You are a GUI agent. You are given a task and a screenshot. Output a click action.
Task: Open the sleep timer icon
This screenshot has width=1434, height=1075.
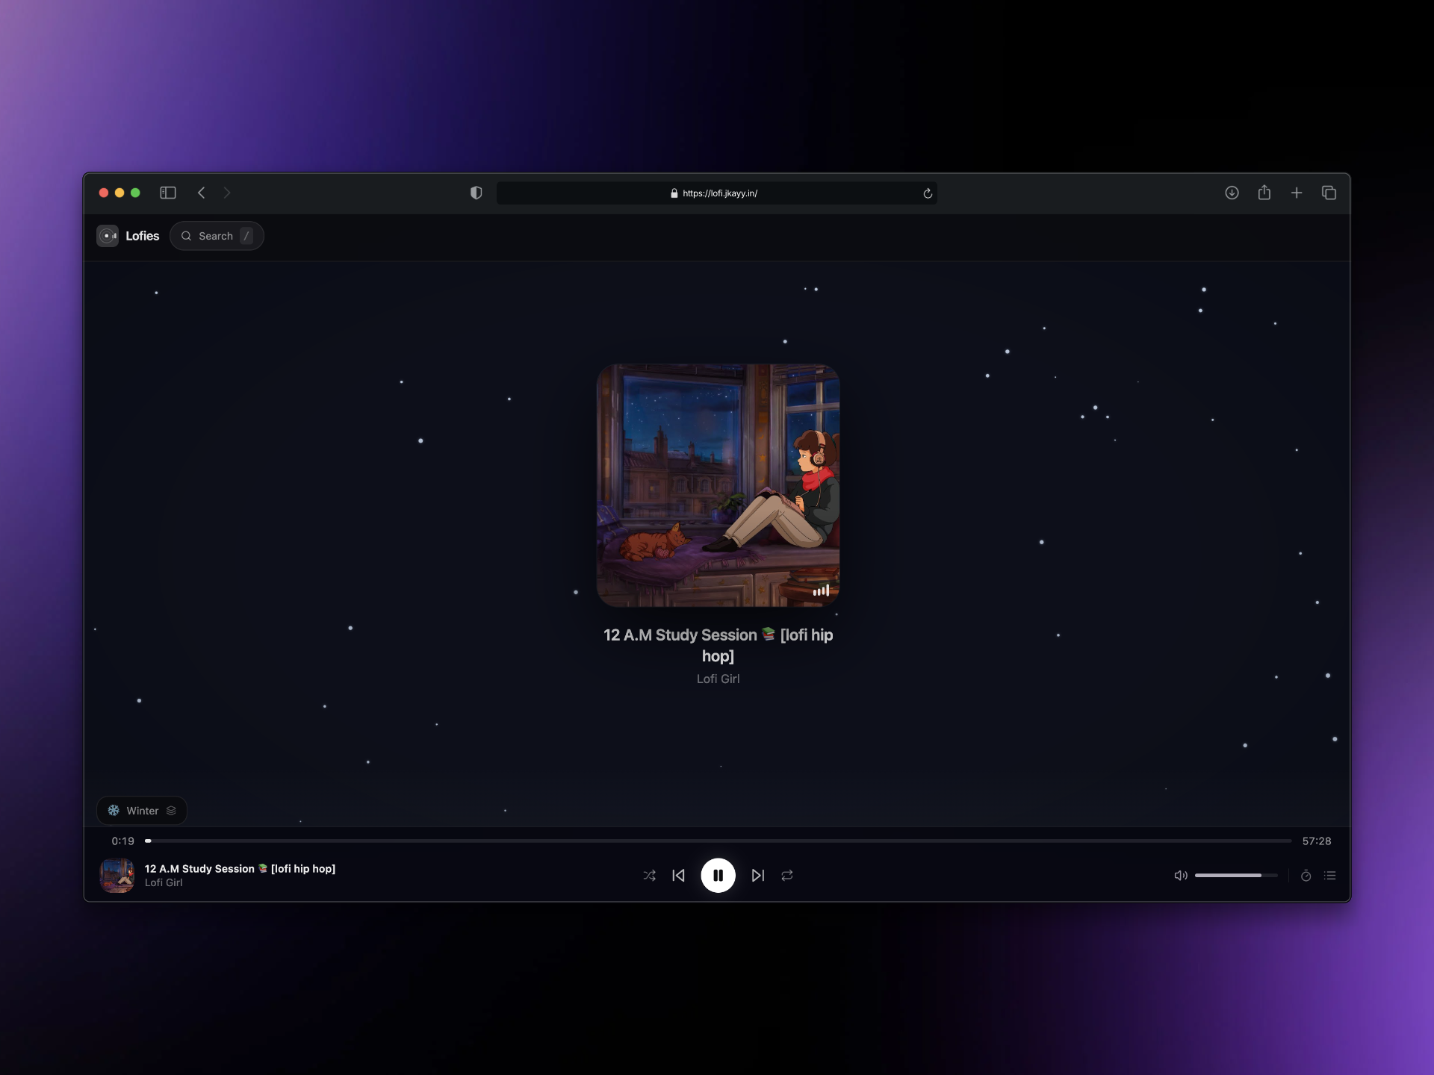(1306, 876)
